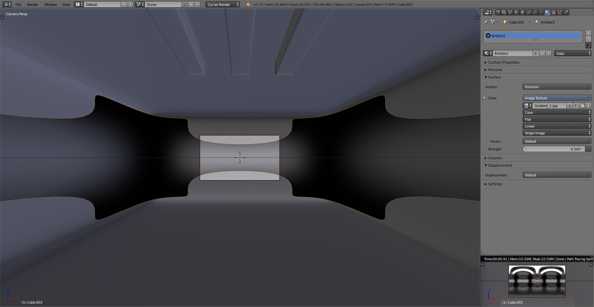Open the Linear interpolation dropdown

[x=557, y=126]
